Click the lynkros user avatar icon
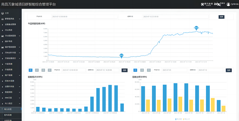239x121 pixels. [x=228, y=4]
